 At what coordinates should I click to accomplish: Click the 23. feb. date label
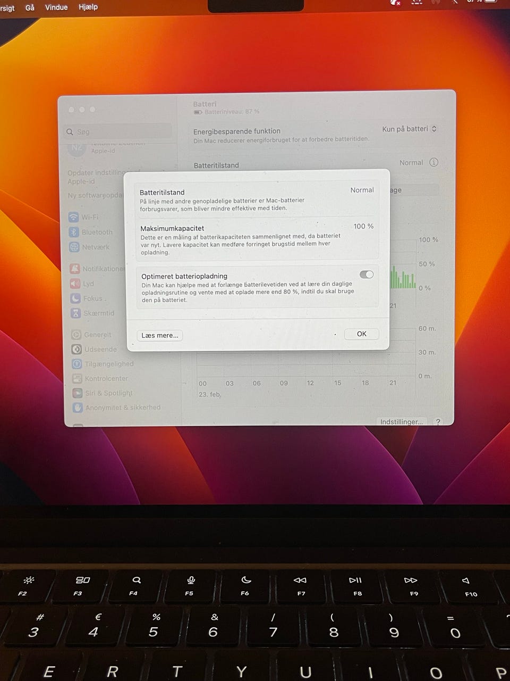point(210,394)
